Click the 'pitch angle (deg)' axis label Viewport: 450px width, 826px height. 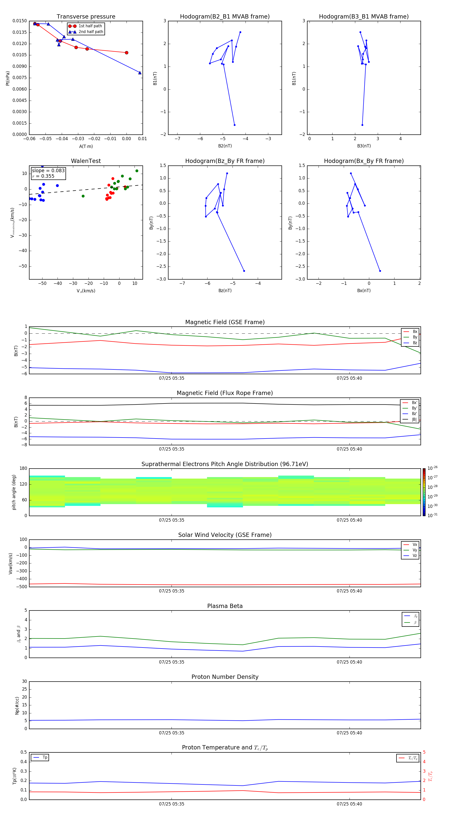point(14,493)
